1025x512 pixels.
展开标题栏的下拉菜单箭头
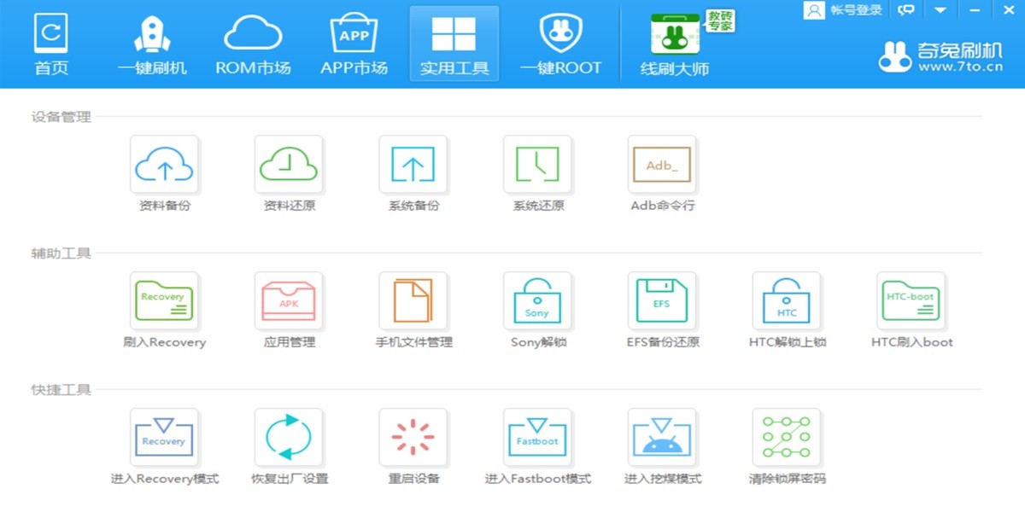pos(941,10)
